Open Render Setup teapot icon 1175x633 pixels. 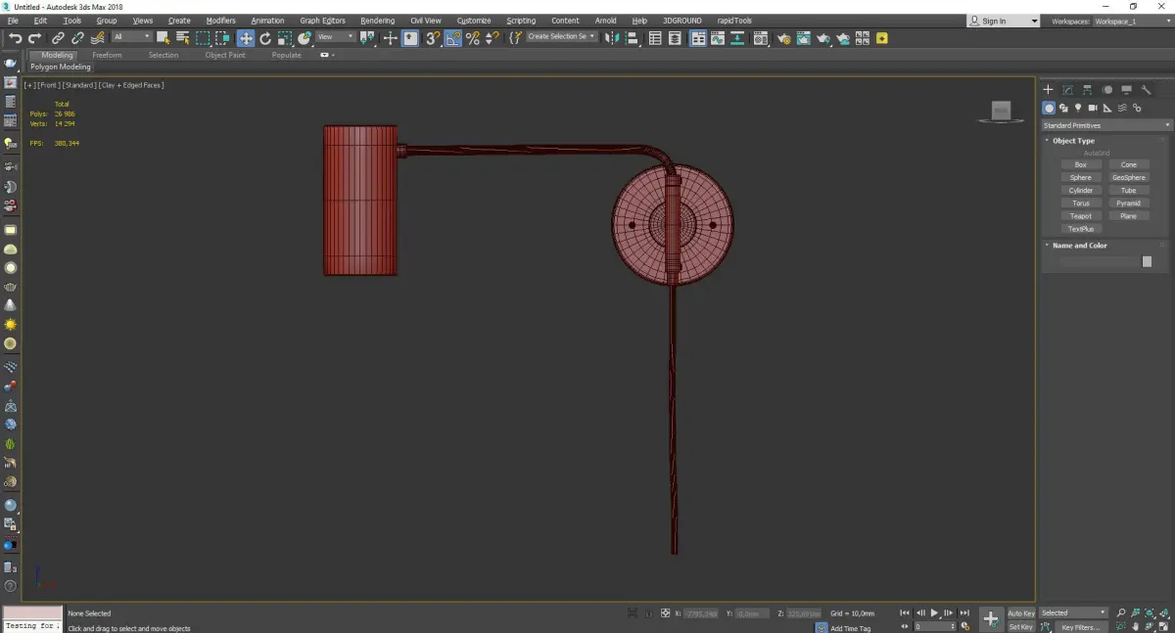[783, 38]
